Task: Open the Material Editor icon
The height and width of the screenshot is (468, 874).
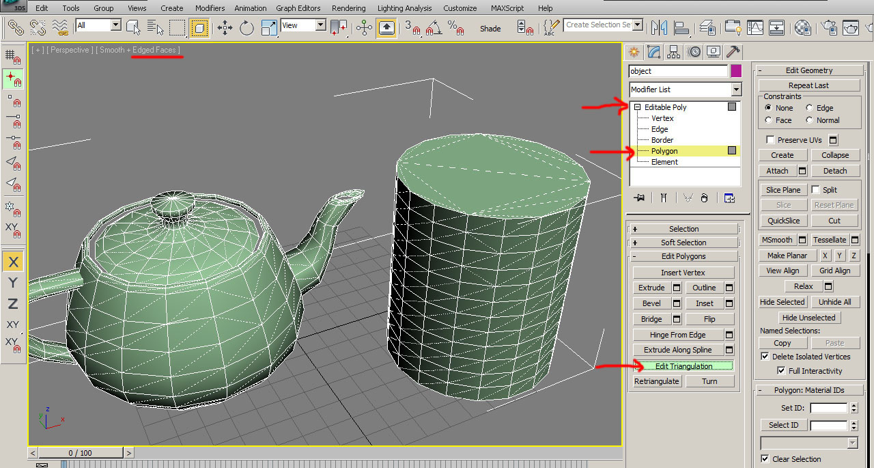Action: pyautogui.click(x=804, y=28)
